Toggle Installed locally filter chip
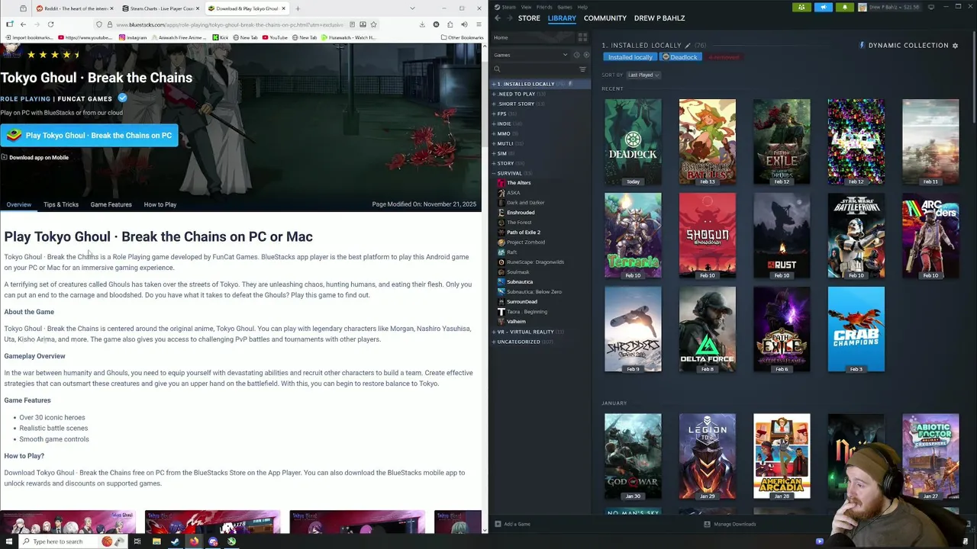The width and height of the screenshot is (977, 549). coord(630,57)
